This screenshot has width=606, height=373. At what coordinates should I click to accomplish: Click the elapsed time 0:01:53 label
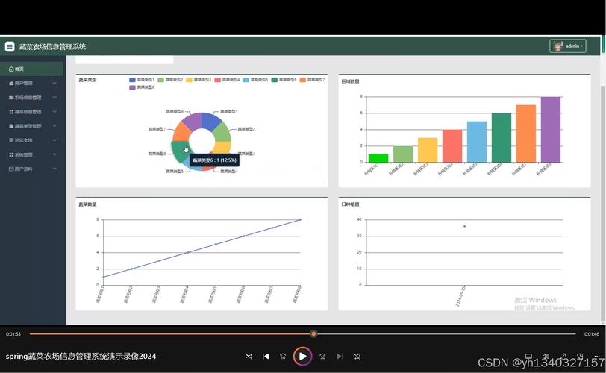click(x=13, y=334)
